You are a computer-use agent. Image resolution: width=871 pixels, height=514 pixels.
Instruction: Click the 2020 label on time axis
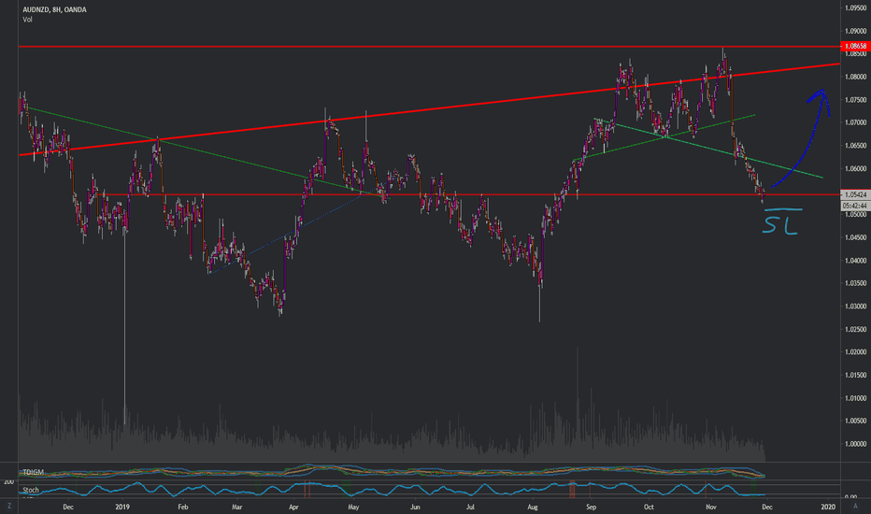tap(828, 505)
